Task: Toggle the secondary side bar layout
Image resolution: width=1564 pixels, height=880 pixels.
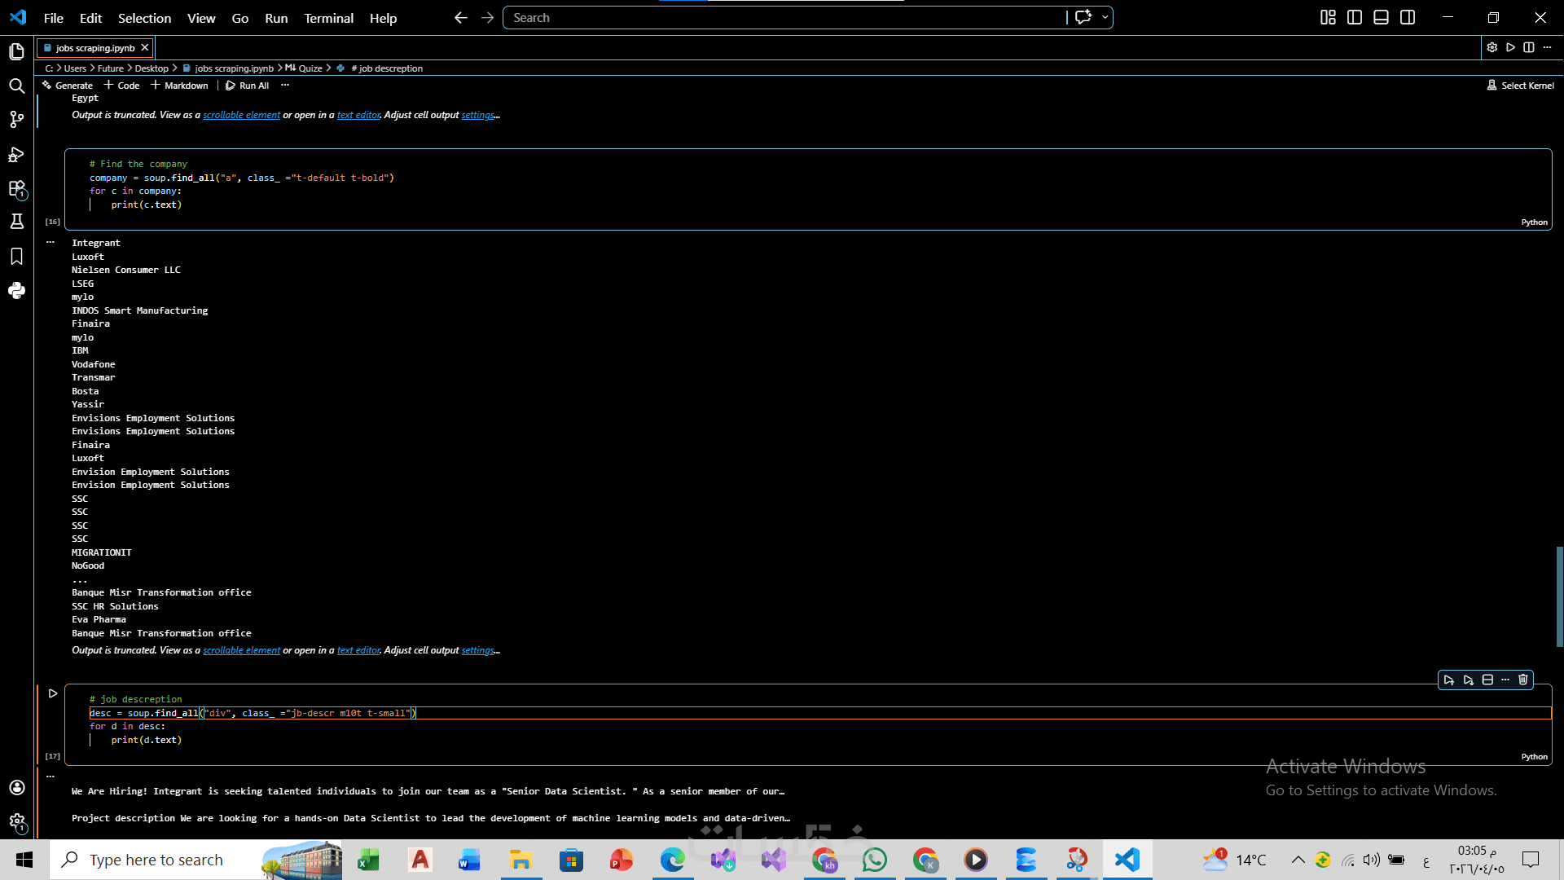Action: click(1408, 17)
